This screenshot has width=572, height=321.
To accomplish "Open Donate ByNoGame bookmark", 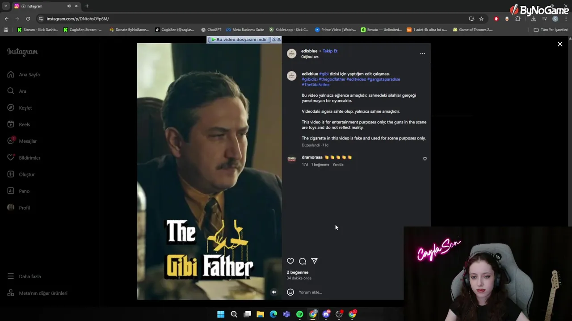I will click(x=129, y=30).
